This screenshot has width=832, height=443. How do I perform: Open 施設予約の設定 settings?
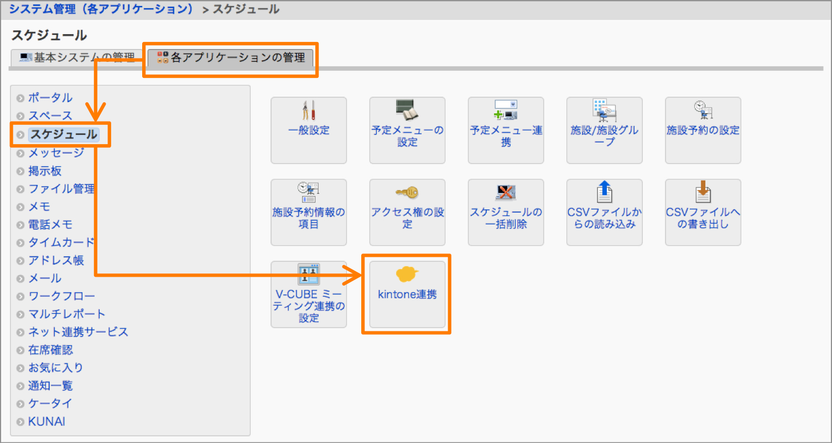(x=702, y=130)
